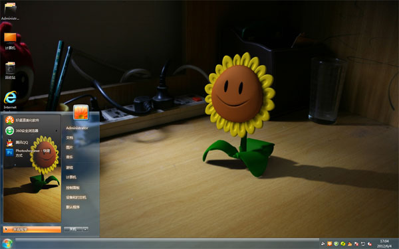Open 计算机 in Start menu right pane
The height and width of the screenshot is (249, 399).
tap(71, 177)
